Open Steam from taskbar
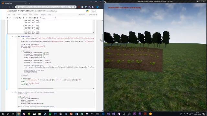The height and width of the screenshot is (116, 207). tap(45, 114)
